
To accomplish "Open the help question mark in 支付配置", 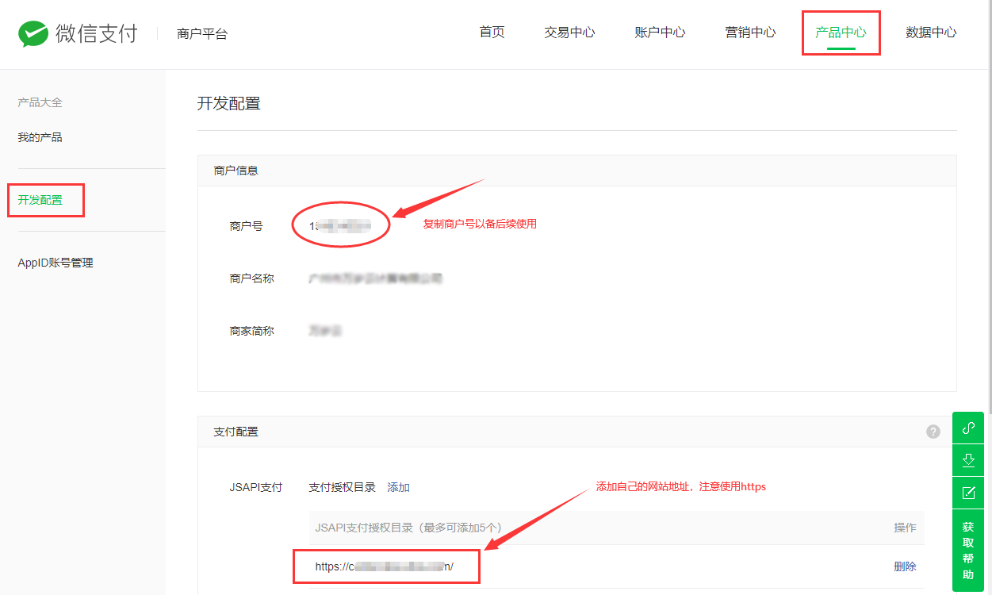I will [933, 432].
